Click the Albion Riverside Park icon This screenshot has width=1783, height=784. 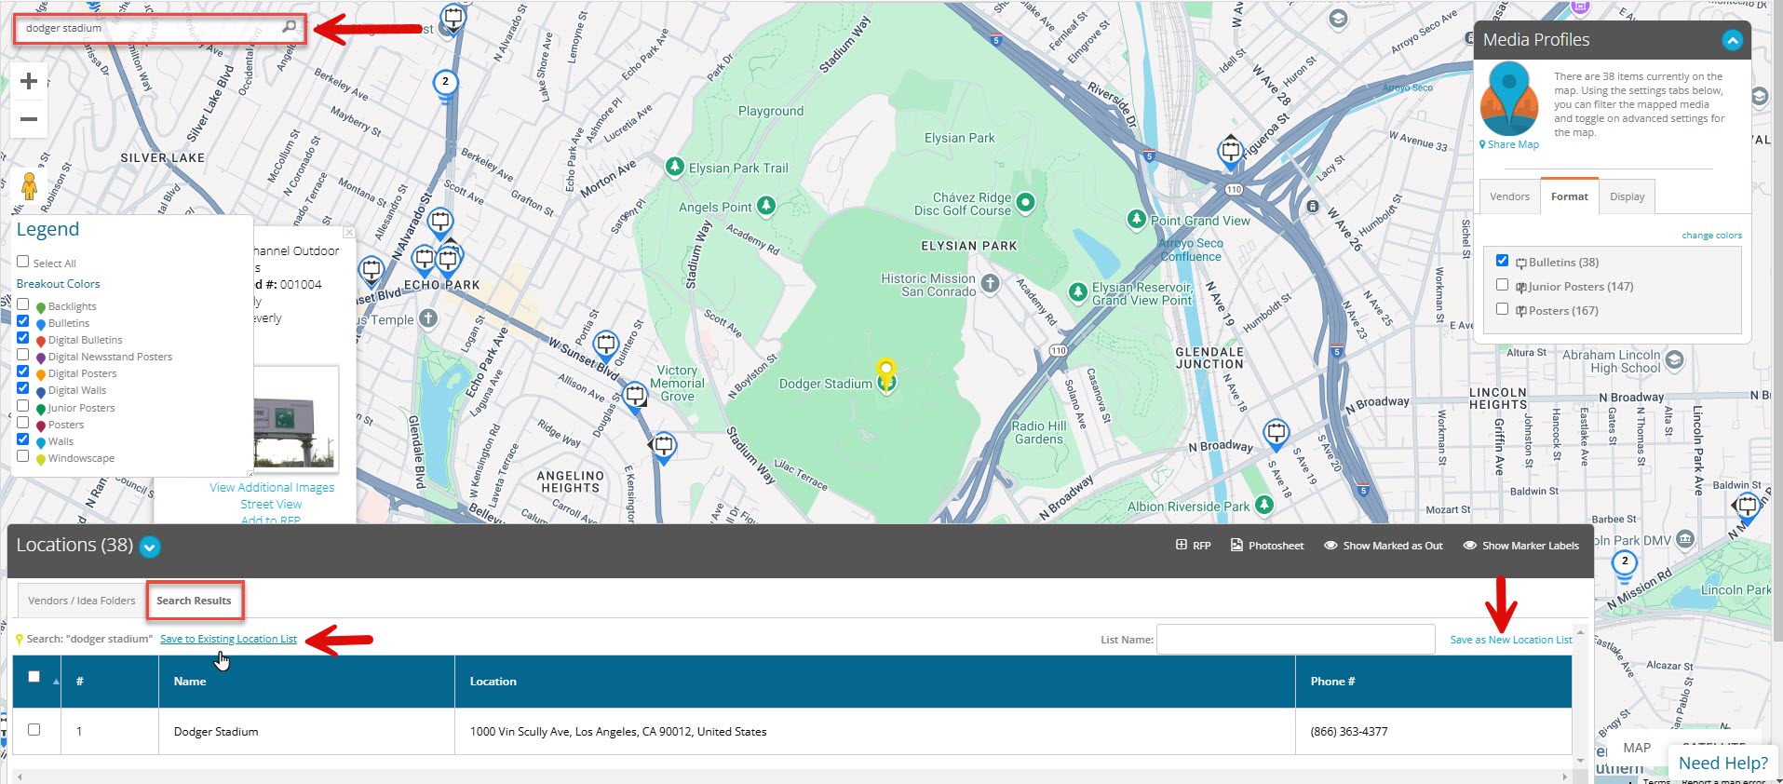tap(1263, 505)
